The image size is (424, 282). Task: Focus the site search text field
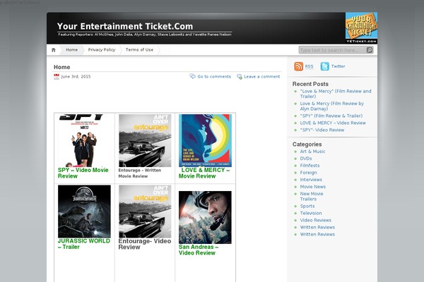[x=333, y=50]
